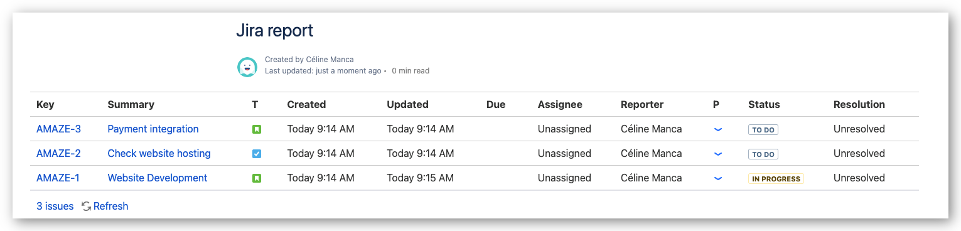Click the task type icon for AMAZE-2
Screen dimensions: 961x231
click(x=256, y=154)
